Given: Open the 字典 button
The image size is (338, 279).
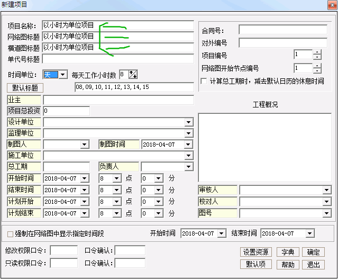Looking at the screenshot, I should pos(288,252).
